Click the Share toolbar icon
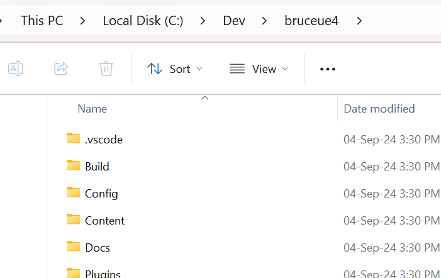Image resolution: width=441 pixels, height=278 pixels. coord(61,69)
